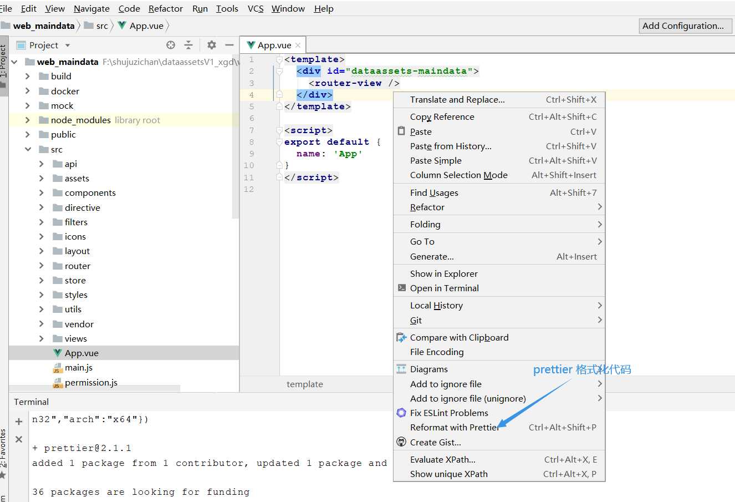Select Column Selection Mode
735x502 pixels.
coord(499,175)
